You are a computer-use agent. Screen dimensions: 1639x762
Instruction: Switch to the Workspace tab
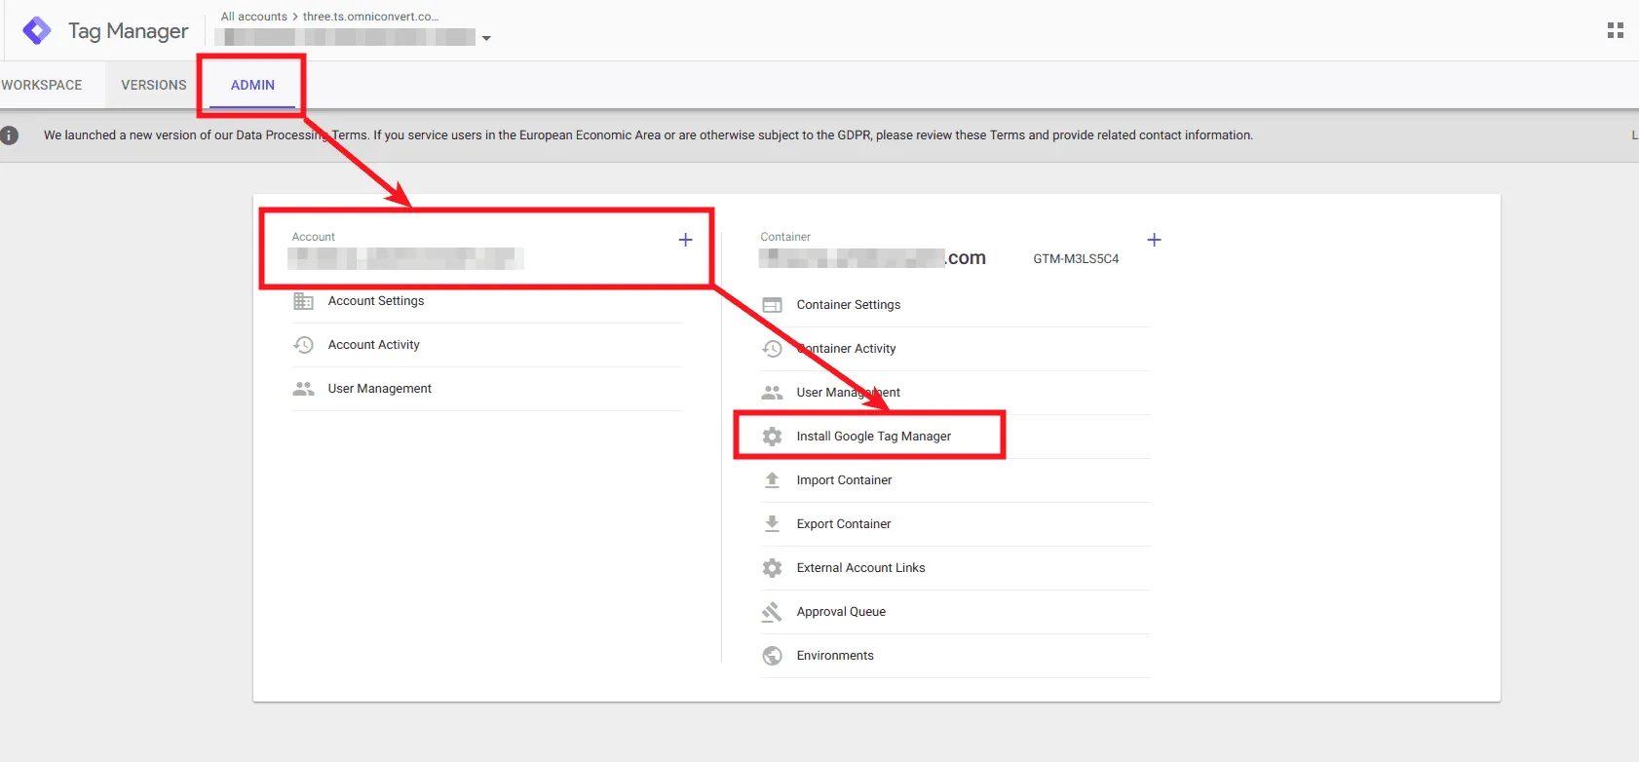(x=42, y=85)
